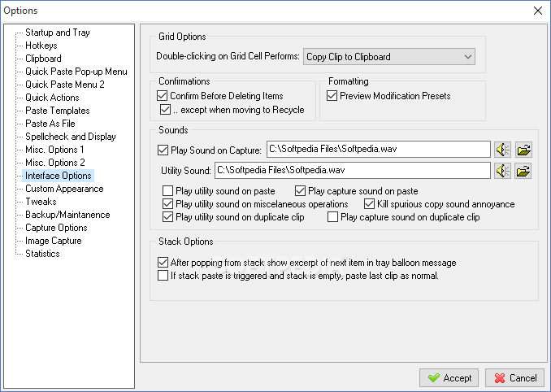Click the Play Sound on Capture path field

point(379,150)
